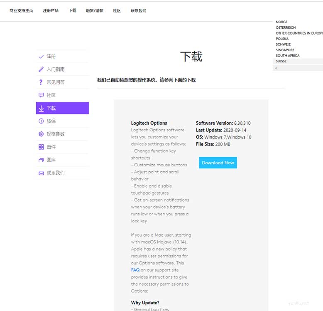Screen dimensions: 323x311
Task: Click the pencil icon for 入门指南
Action: coord(41,69)
